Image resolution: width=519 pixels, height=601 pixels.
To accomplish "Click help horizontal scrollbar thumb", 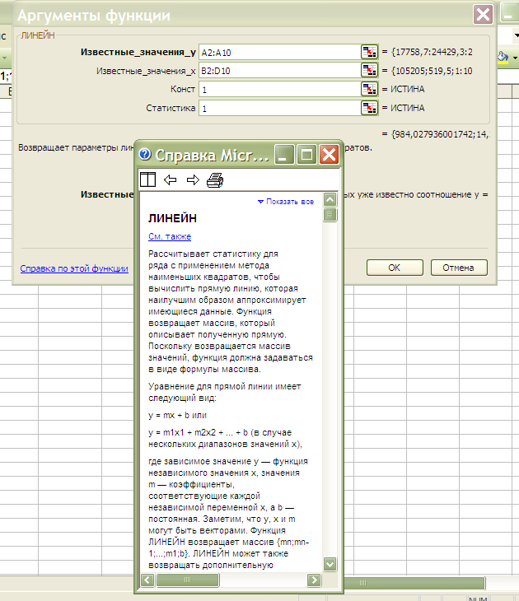I will coord(188,580).
